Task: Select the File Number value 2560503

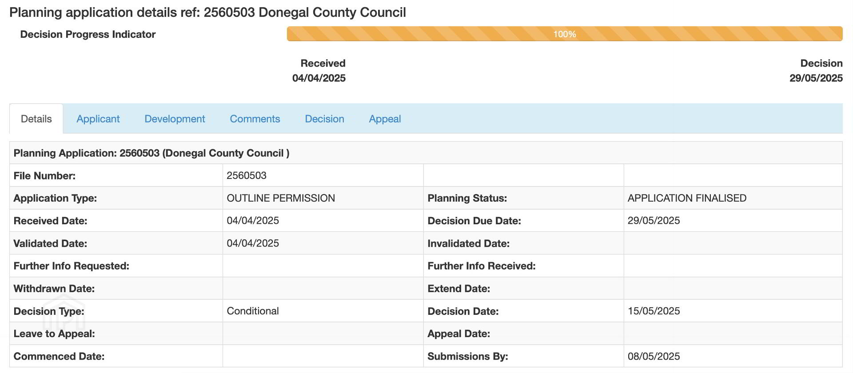Action: pyautogui.click(x=247, y=175)
